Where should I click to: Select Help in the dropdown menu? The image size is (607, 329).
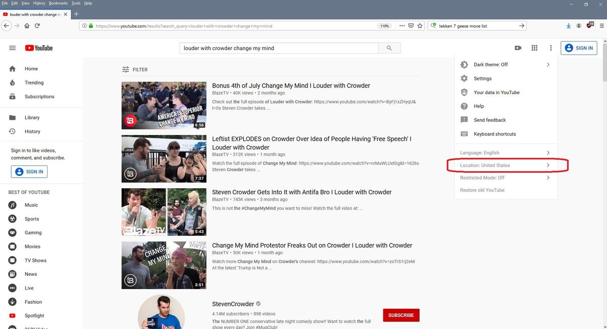coord(506,106)
